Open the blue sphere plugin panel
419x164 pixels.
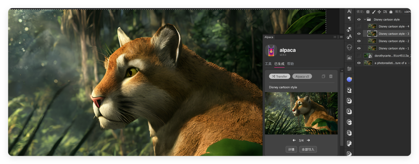tap(349, 79)
